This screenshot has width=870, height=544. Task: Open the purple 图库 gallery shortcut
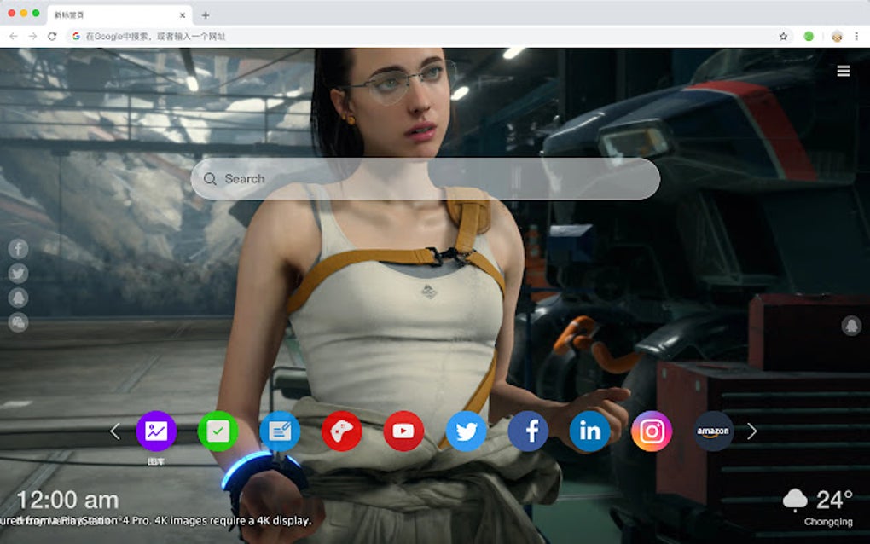[x=156, y=431]
